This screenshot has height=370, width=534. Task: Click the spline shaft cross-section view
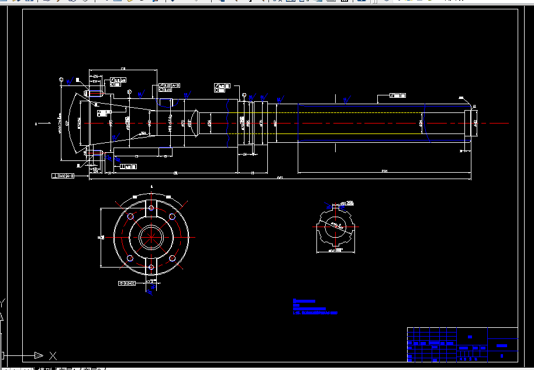pyautogui.click(x=336, y=227)
